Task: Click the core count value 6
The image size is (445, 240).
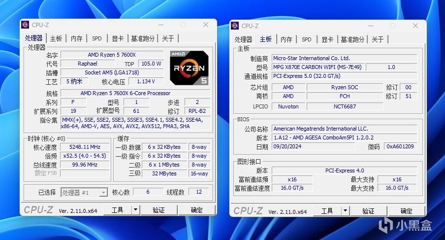Action: pos(148,192)
